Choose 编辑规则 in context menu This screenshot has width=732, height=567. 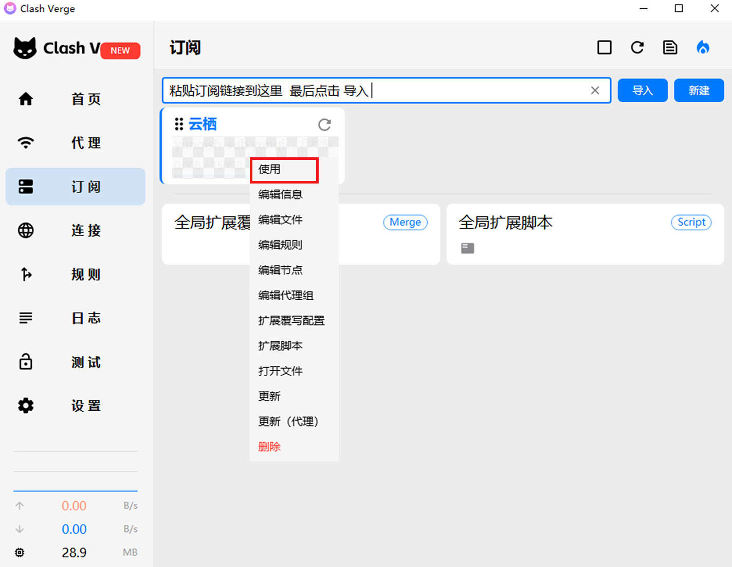(294, 245)
